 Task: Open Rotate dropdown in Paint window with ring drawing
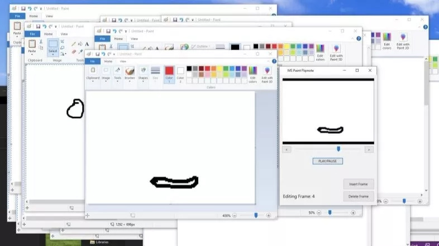click(x=63, y=54)
